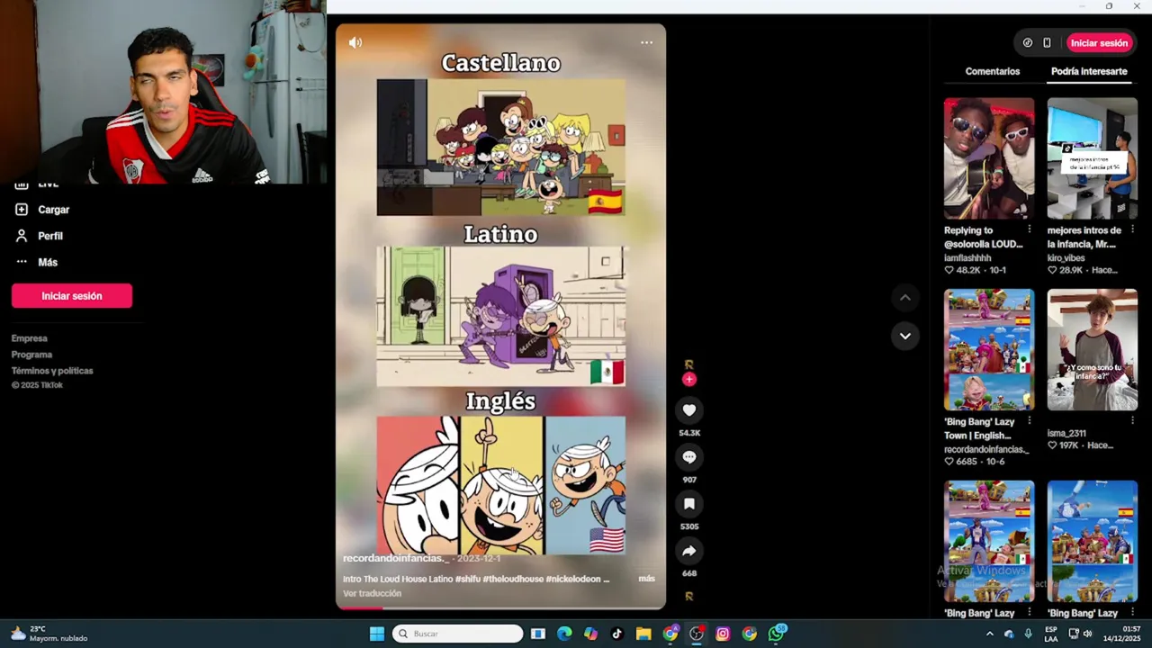Open the recordandoinfancias._ profile name on video

click(395, 558)
